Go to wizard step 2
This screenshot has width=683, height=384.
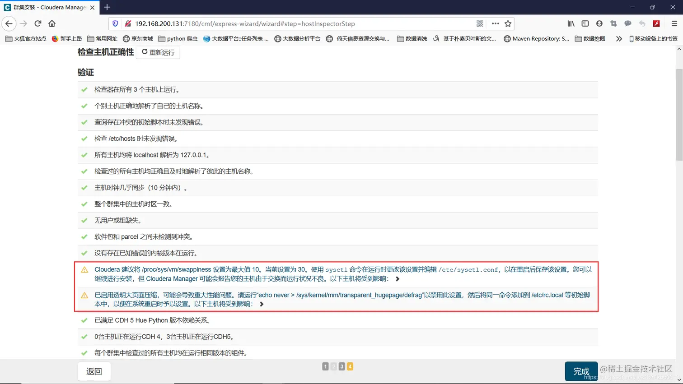coord(333,366)
